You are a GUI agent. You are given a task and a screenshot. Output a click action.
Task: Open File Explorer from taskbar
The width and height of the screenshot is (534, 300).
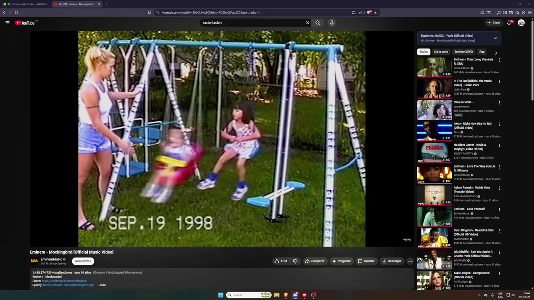coord(277,295)
